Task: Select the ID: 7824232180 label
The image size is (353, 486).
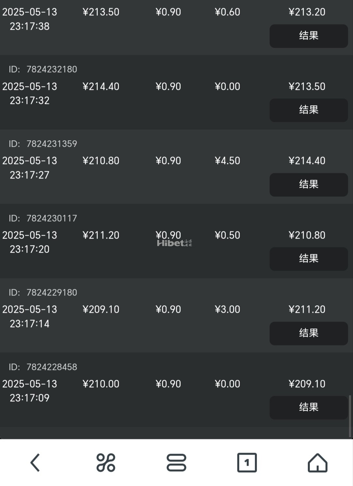Action: point(43,69)
